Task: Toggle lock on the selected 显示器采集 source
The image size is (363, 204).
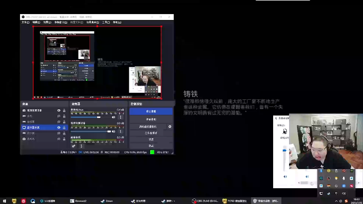Action: (64, 127)
